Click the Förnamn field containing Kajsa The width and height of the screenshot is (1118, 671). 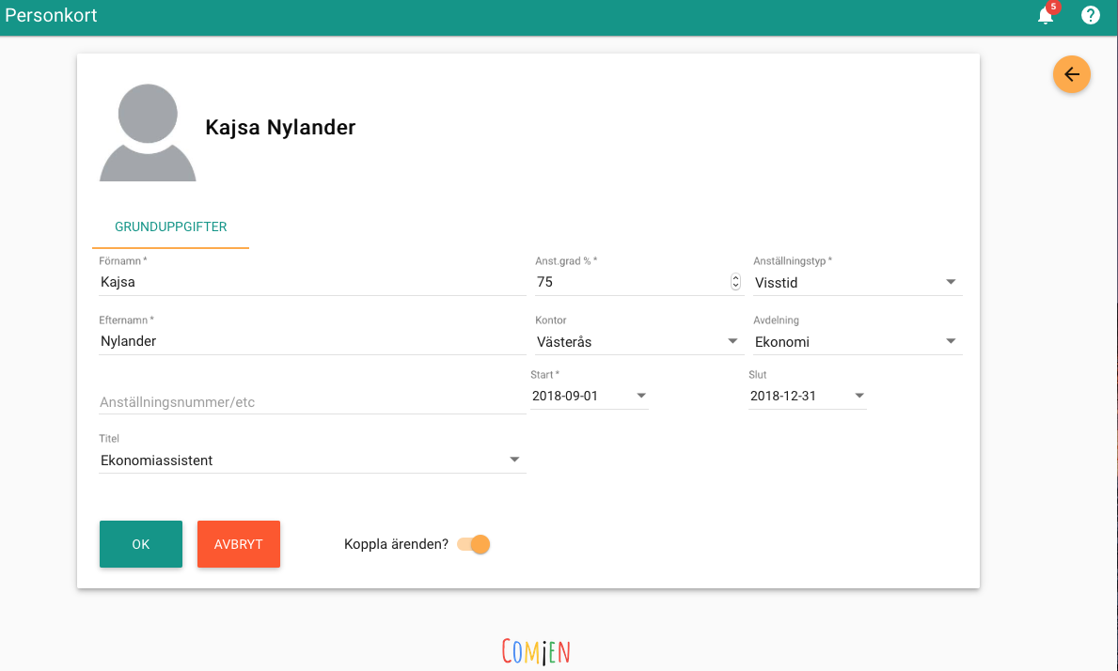[312, 282]
